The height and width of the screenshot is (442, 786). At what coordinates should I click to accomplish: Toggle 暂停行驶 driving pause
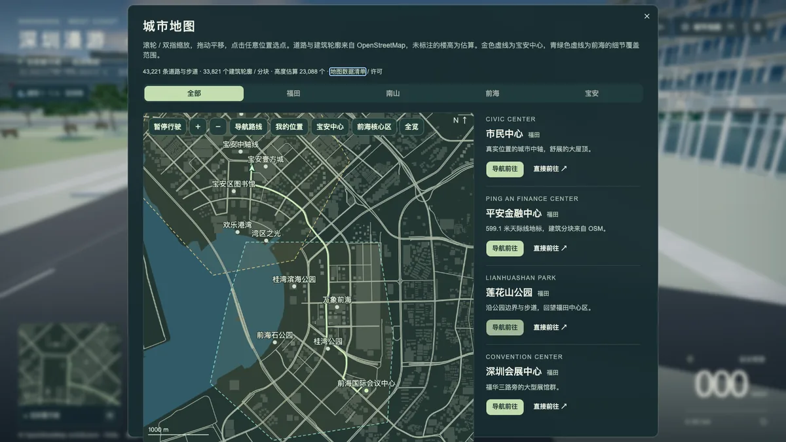[168, 127]
